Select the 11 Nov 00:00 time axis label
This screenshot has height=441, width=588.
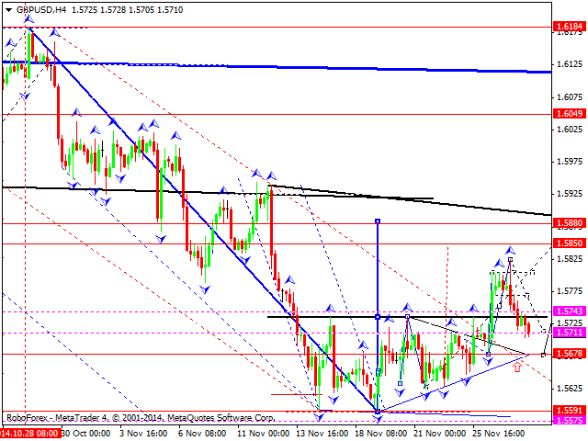click(x=264, y=434)
